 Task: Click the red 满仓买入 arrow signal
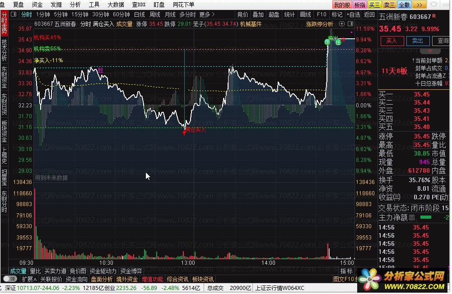[184, 133]
